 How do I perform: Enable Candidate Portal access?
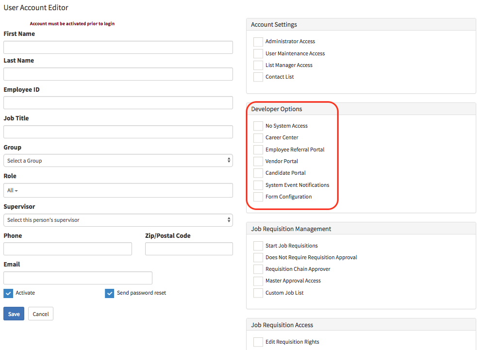pos(258,173)
